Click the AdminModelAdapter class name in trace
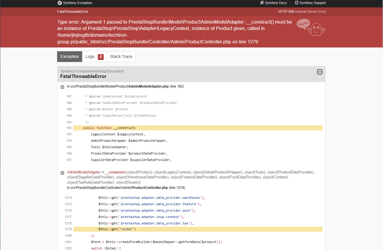This screenshot has height=250, width=383. (84, 172)
